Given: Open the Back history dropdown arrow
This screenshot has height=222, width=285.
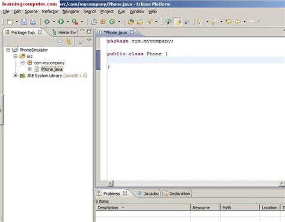Looking at the screenshot, I should pos(245,22).
